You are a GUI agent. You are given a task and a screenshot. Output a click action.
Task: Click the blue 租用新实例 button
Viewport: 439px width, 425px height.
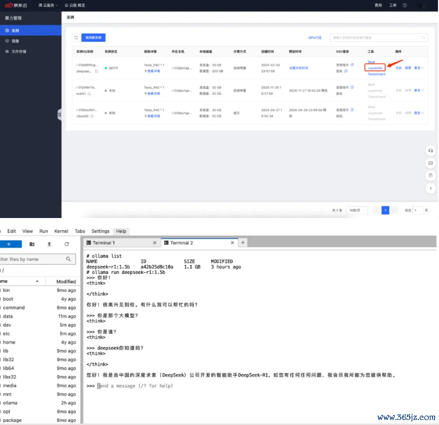click(x=93, y=38)
